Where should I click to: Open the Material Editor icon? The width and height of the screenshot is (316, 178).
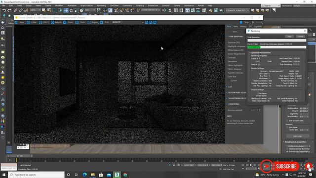[x=204, y=10]
